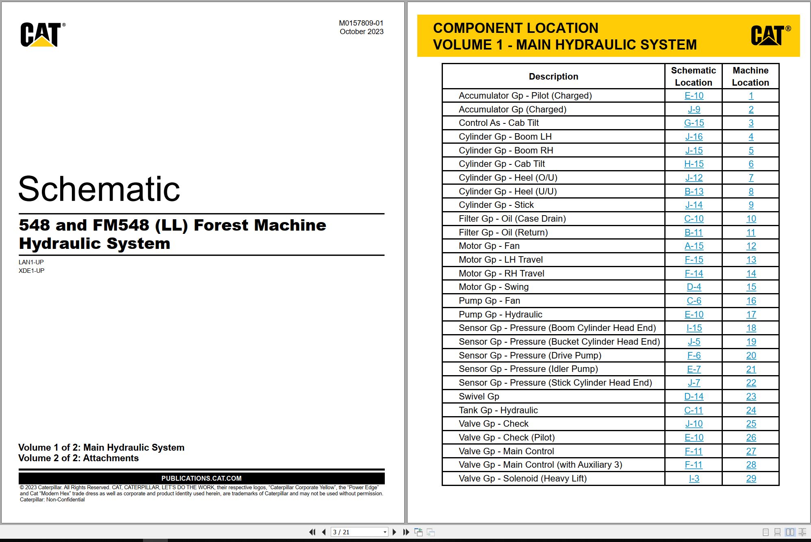Open I-15 Boom Cylinder Head End sensor link
This screenshot has height=542, width=811.
[x=694, y=328]
